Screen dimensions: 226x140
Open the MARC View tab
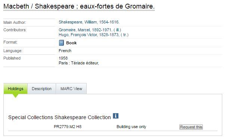[x=71, y=89]
